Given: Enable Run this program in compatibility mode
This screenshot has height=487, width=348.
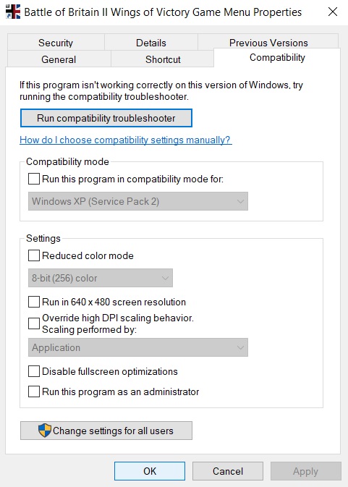Looking at the screenshot, I should pos(34,179).
